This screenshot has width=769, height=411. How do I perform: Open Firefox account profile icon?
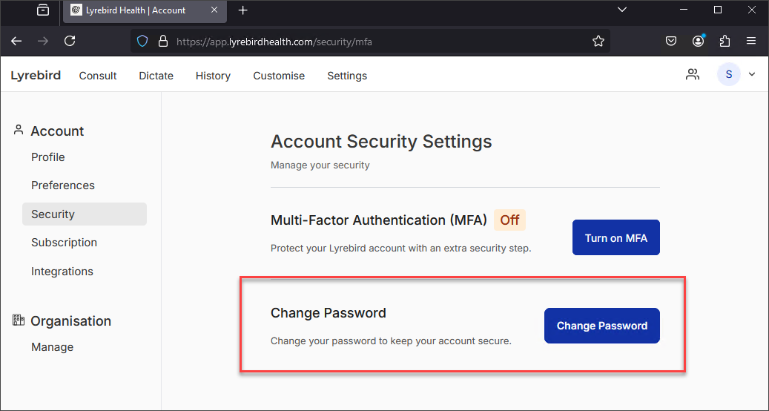click(x=698, y=42)
